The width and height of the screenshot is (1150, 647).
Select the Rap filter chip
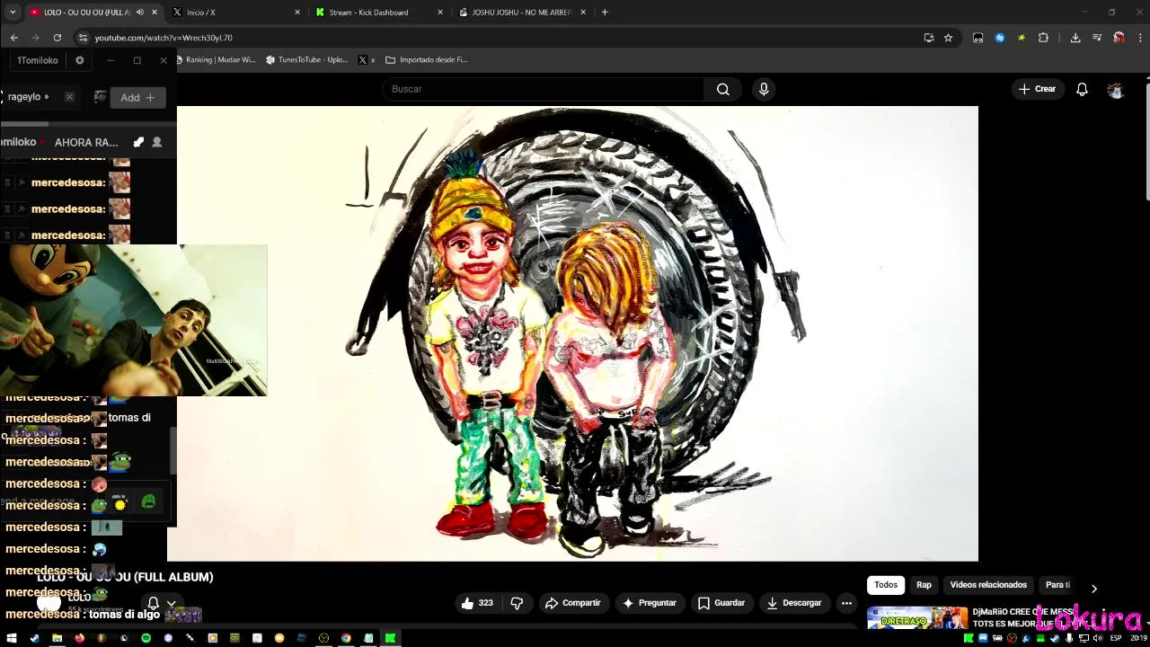point(924,585)
